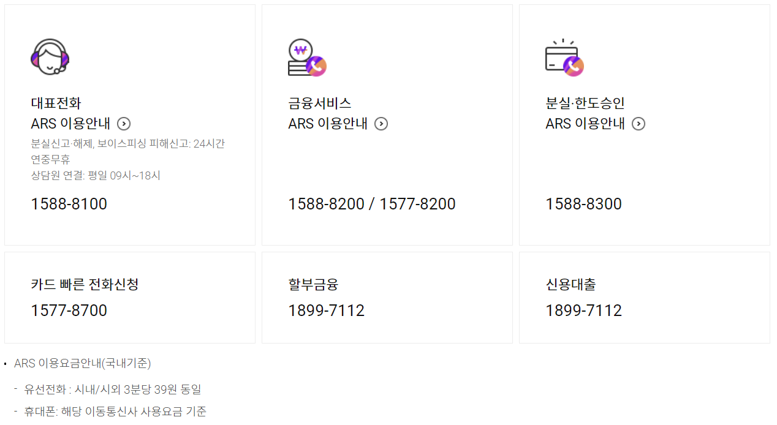Image resolution: width=777 pixels, height=425 pixels.
Task: Open the arrow icon next to 분실·한도승인 ARS 이용안내
Action: pos(639,124)
